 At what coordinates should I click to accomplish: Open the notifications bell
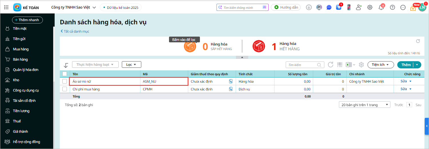(381, 7)
